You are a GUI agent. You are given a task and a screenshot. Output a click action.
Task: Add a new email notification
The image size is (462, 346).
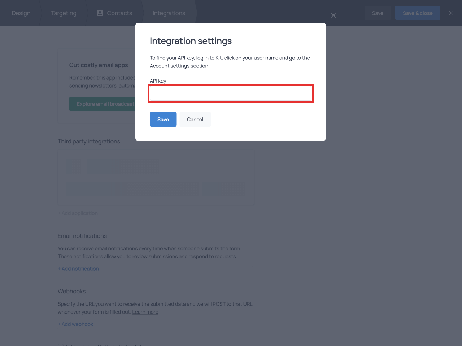click(78, 269)
